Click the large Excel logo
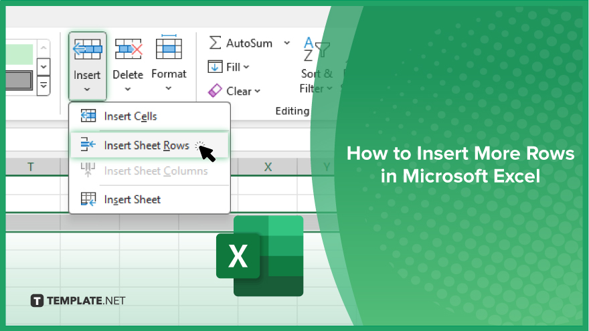The image size is (589, 331). 260,256
